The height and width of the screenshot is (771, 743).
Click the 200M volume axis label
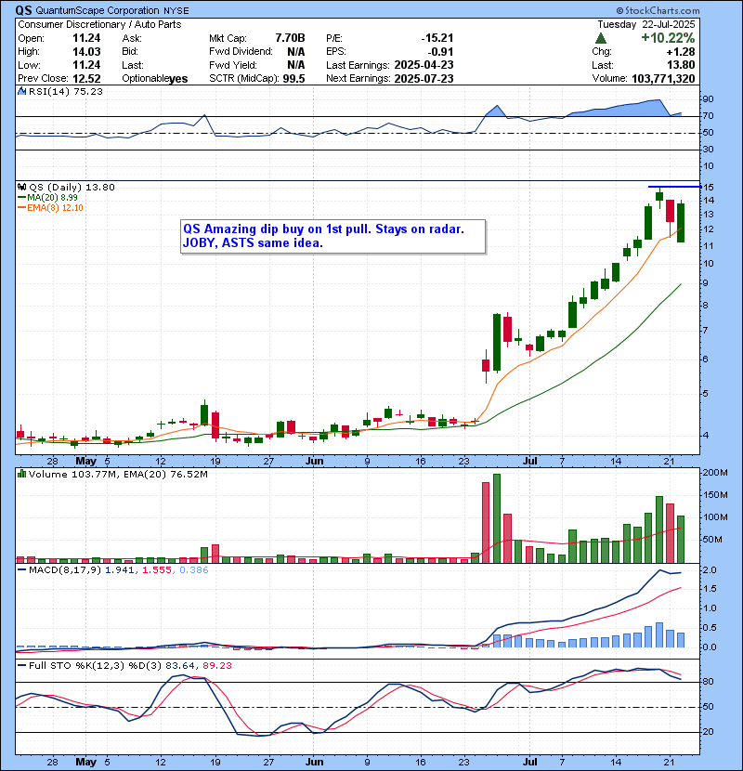(x=715, y=473)
